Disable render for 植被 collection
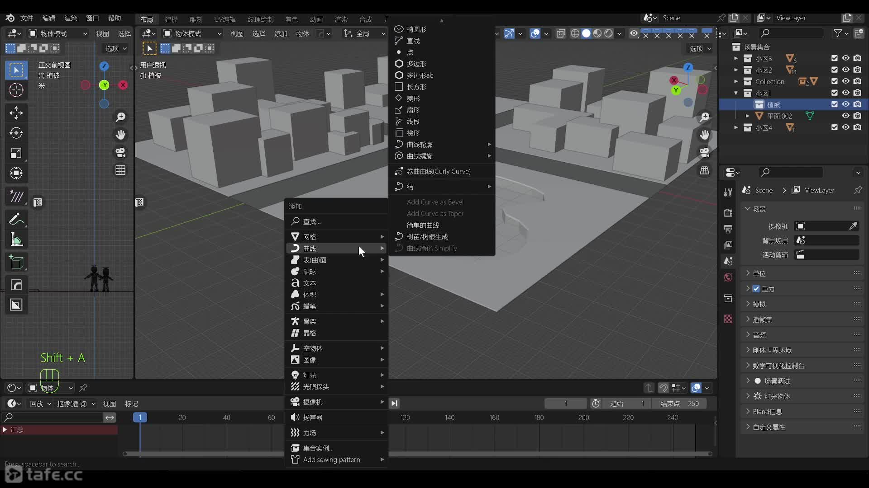This screenshot has height=488, width=869. pyautogui.click(x=858, y=104)
